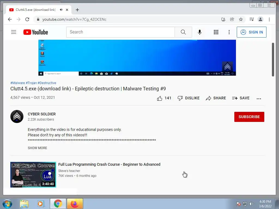
Task: Click the network tray icon
Action: click(x=245, y=204)
